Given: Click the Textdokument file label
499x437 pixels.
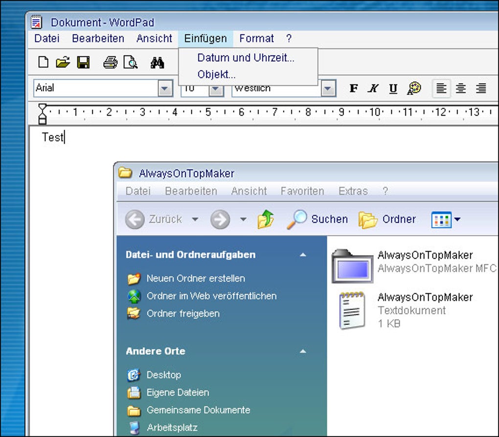Looking at the screenshot, I should pyautogui.click(x=411, y=310).
